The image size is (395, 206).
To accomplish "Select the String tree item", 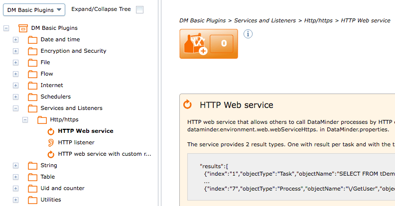I will click(x=49, y=165).
